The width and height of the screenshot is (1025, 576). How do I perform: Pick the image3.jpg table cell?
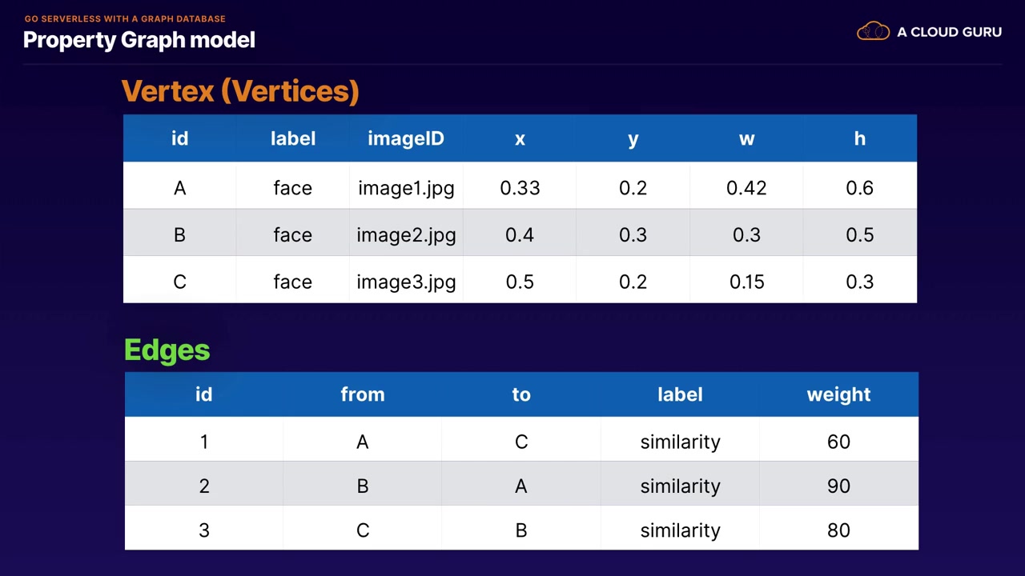[406, 282]
